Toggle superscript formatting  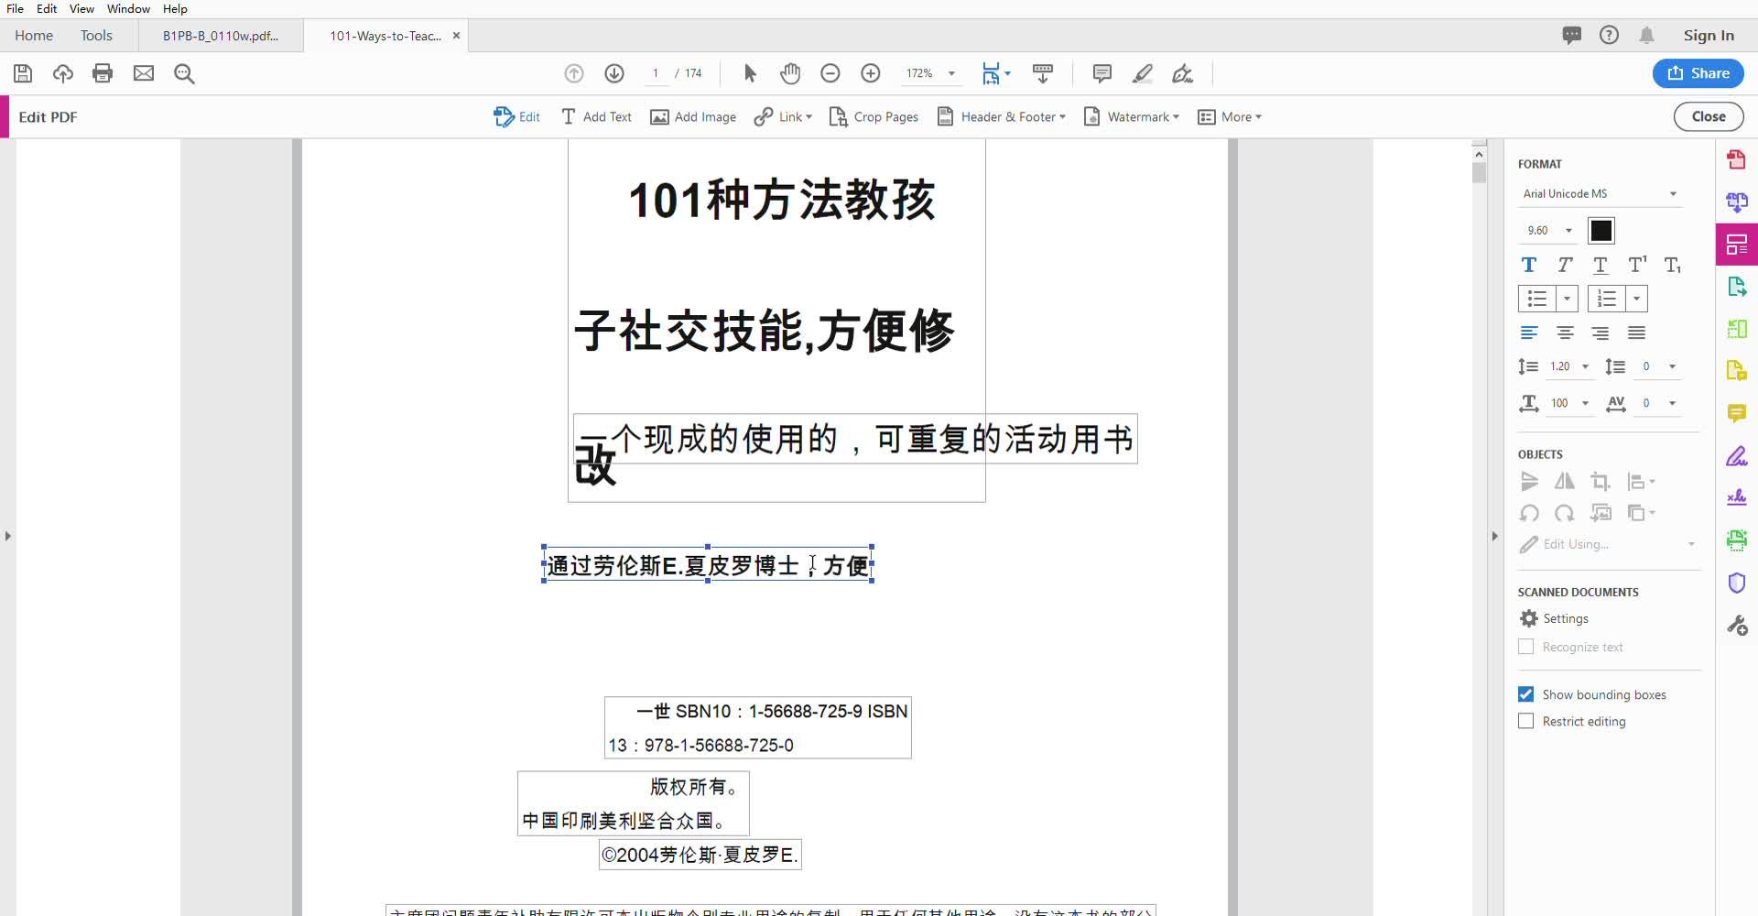1637,265
